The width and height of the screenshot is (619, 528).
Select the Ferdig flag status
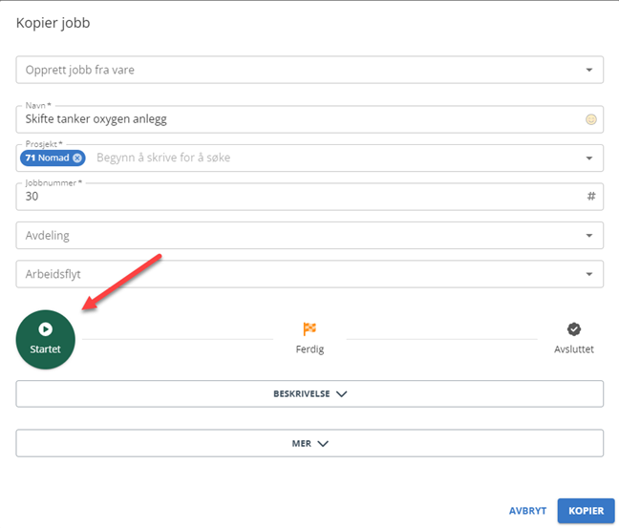click(309, 339)
